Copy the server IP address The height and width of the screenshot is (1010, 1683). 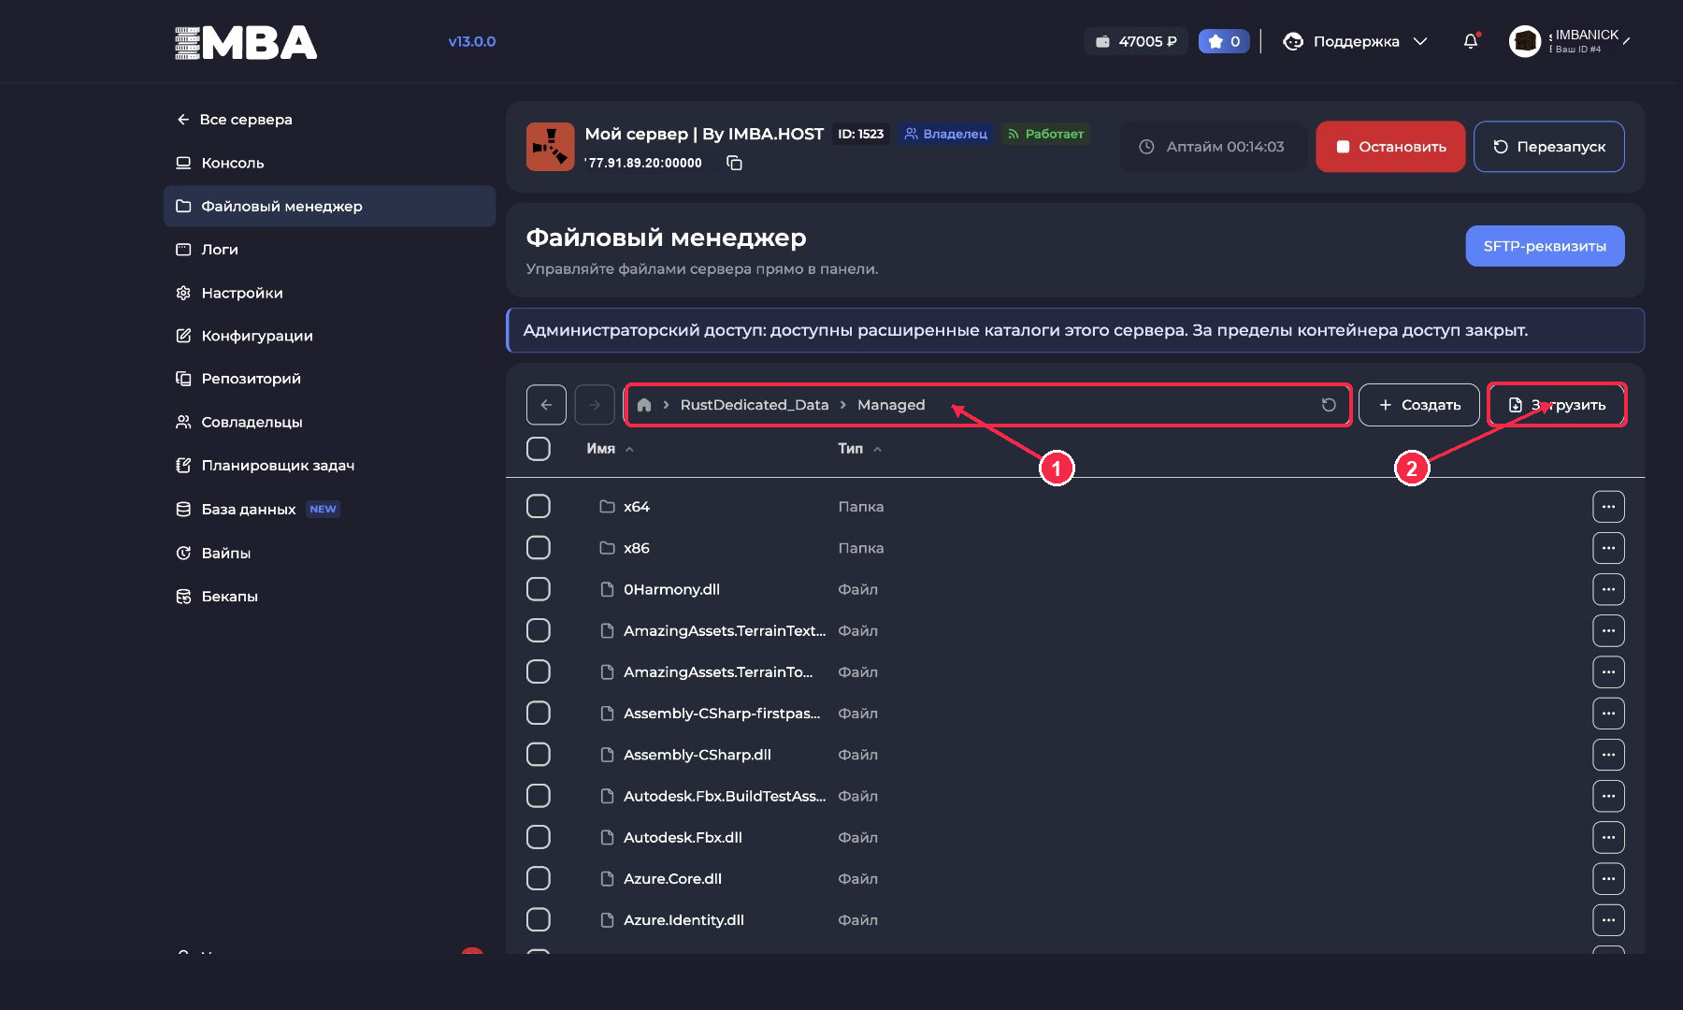pyautogui.click(x=734, y=163)
